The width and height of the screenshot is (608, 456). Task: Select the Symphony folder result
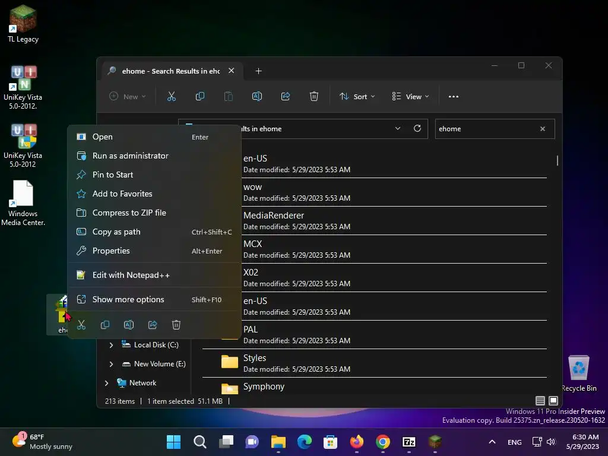[x=375, y=387]
